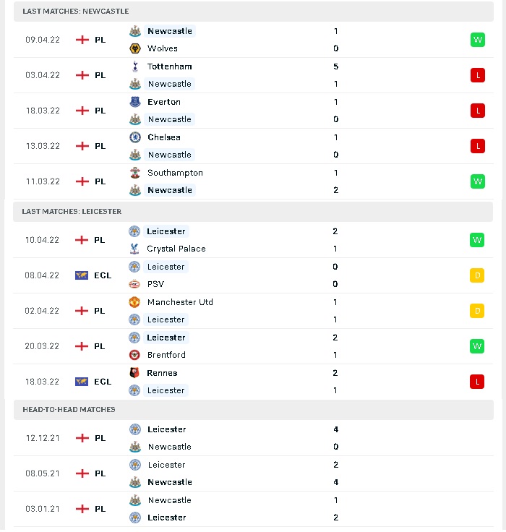Image resolution: width=506 pixels, height=532 pixels.
Task: Click the Crystal Palace club crest icon
Action: 134,249
